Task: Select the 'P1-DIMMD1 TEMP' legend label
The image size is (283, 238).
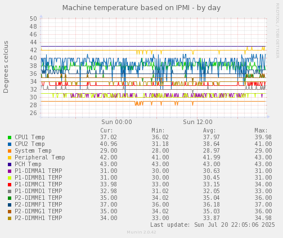Action: [38, 191]
